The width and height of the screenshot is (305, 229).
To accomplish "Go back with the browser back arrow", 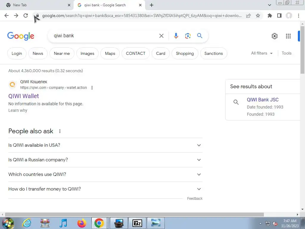I will [7, 16].
